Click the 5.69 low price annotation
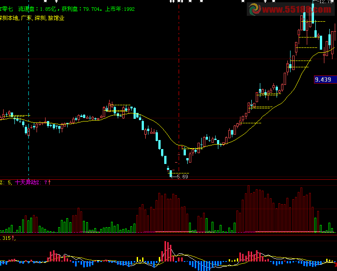This screenshot has height=271, width=337. 182,177
